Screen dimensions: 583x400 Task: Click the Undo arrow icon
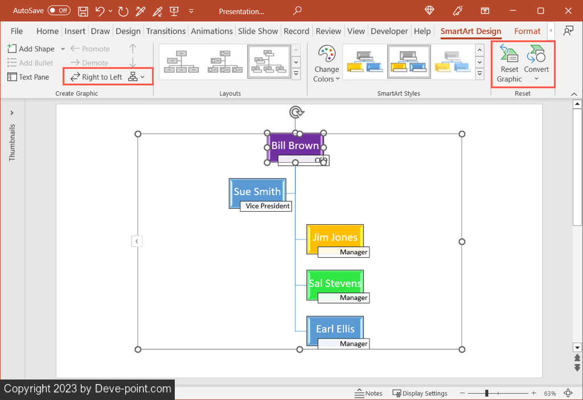(x=100, y=11)
